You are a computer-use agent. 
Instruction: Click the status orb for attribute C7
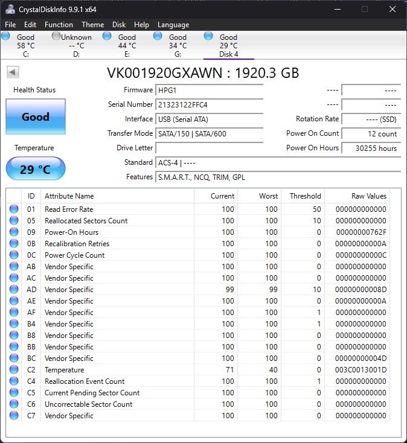tap(14, 415)
